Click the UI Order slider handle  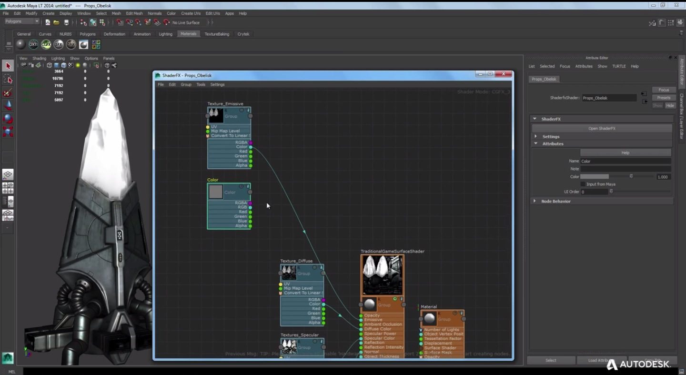611,192
